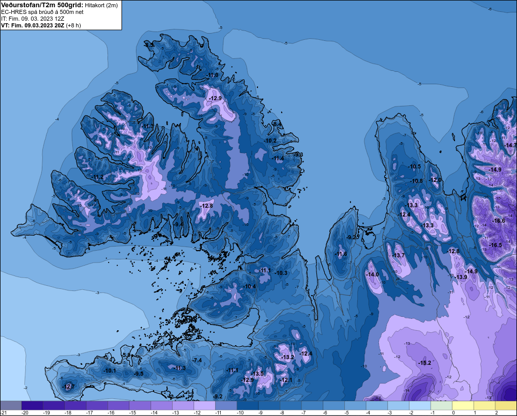The width and height of the screenshot is (517, 416).
Task: Click the '-11.0' temperature reading
Action: coord(212,75)
